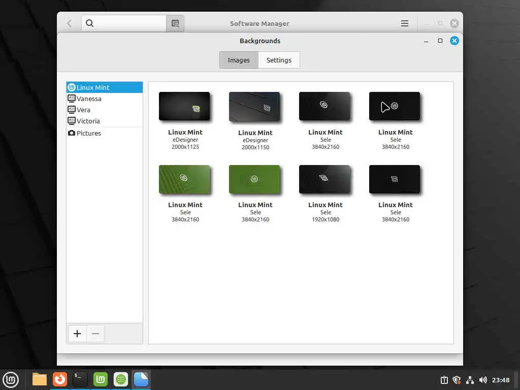Open the update manager shield tray icon
The height and width of the screenshot is (390, 520).
click(457, 380)
